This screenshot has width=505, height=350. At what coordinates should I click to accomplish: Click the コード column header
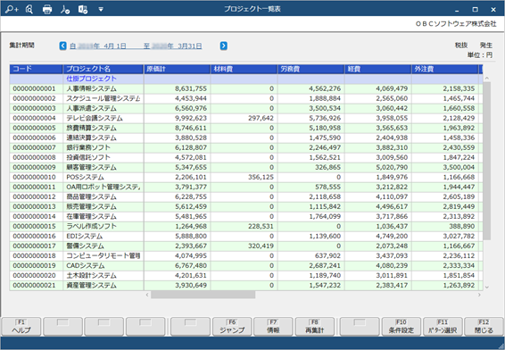36,69
